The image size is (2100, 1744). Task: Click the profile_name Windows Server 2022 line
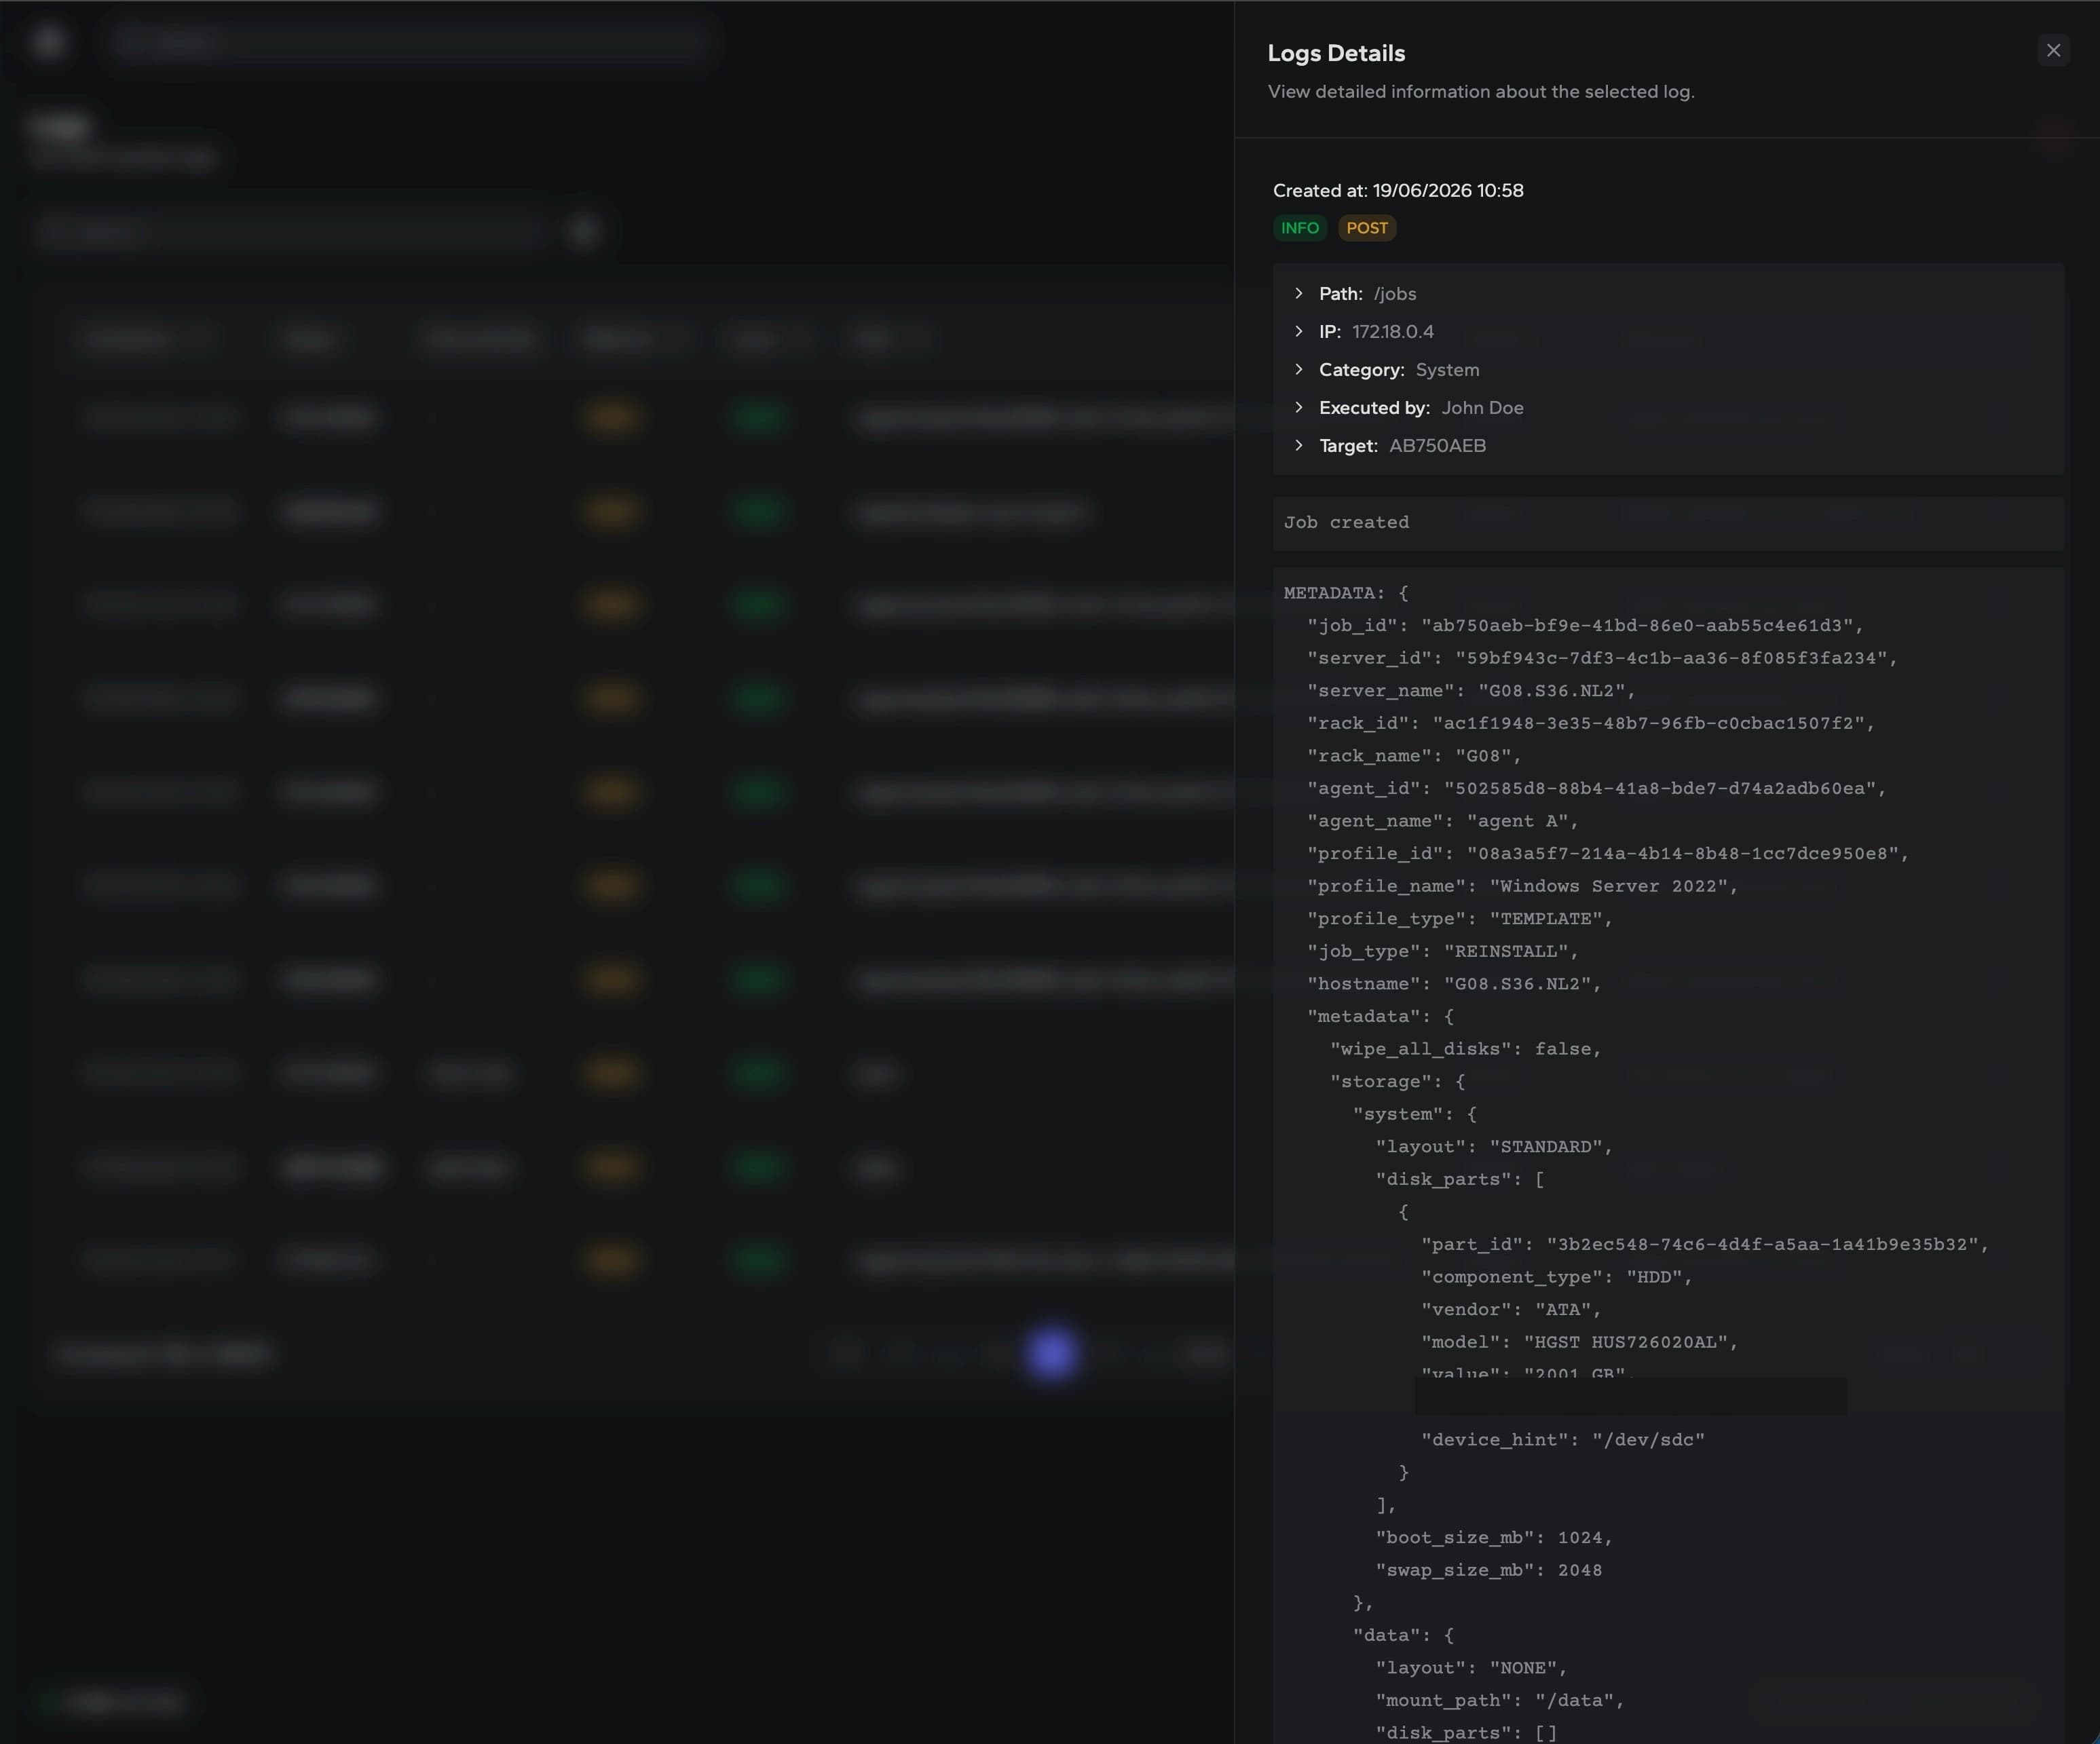pos(1522,886)
